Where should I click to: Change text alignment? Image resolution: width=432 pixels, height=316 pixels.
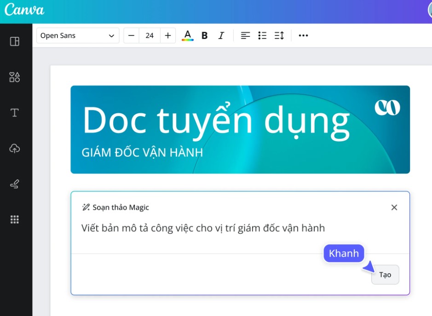pyautogui.click(x=245, y=35)
